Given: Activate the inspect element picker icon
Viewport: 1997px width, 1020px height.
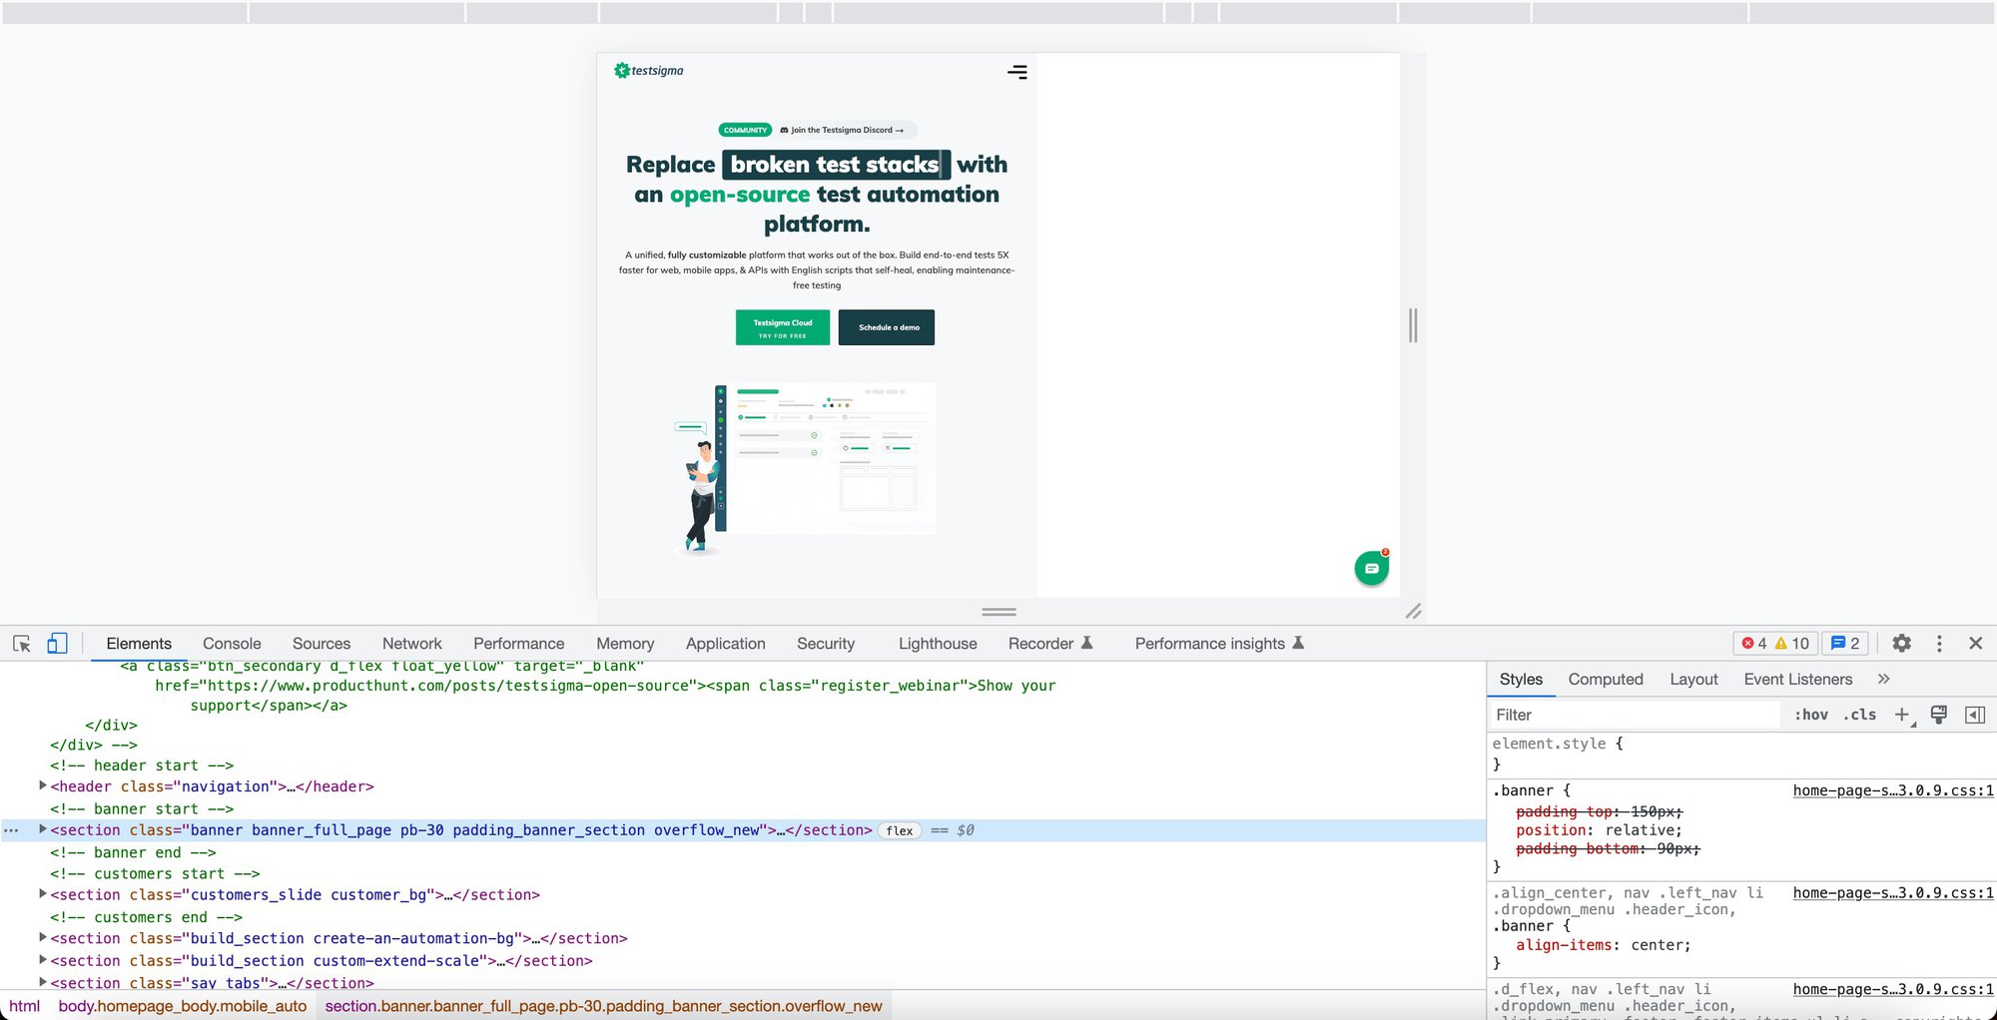Looking at the screenshot, I should 22,644.
